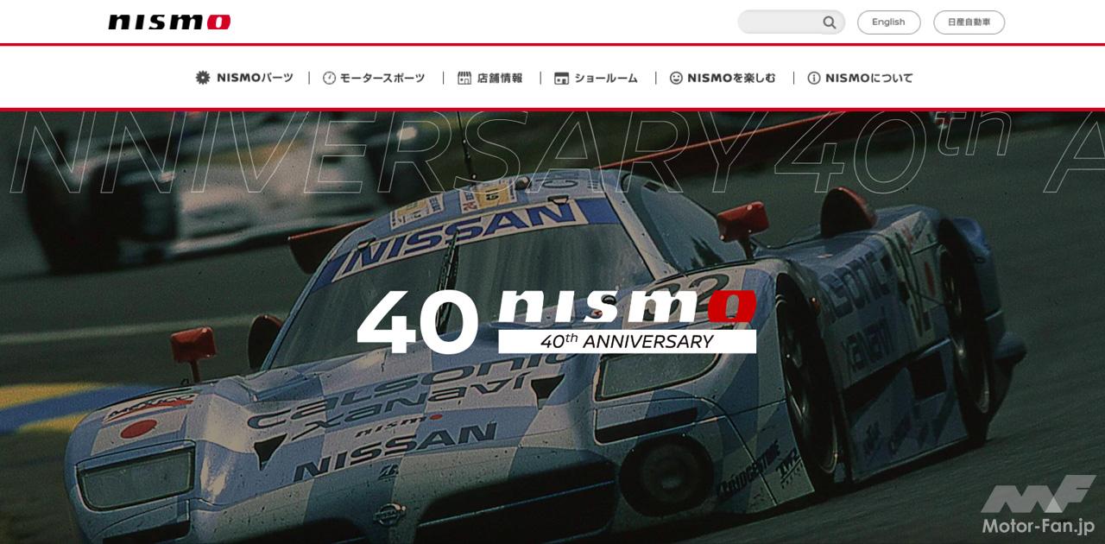Select the NISMOを楽しむ menu item
This screenshot has height=544, width=1105.
click(723, 78)
